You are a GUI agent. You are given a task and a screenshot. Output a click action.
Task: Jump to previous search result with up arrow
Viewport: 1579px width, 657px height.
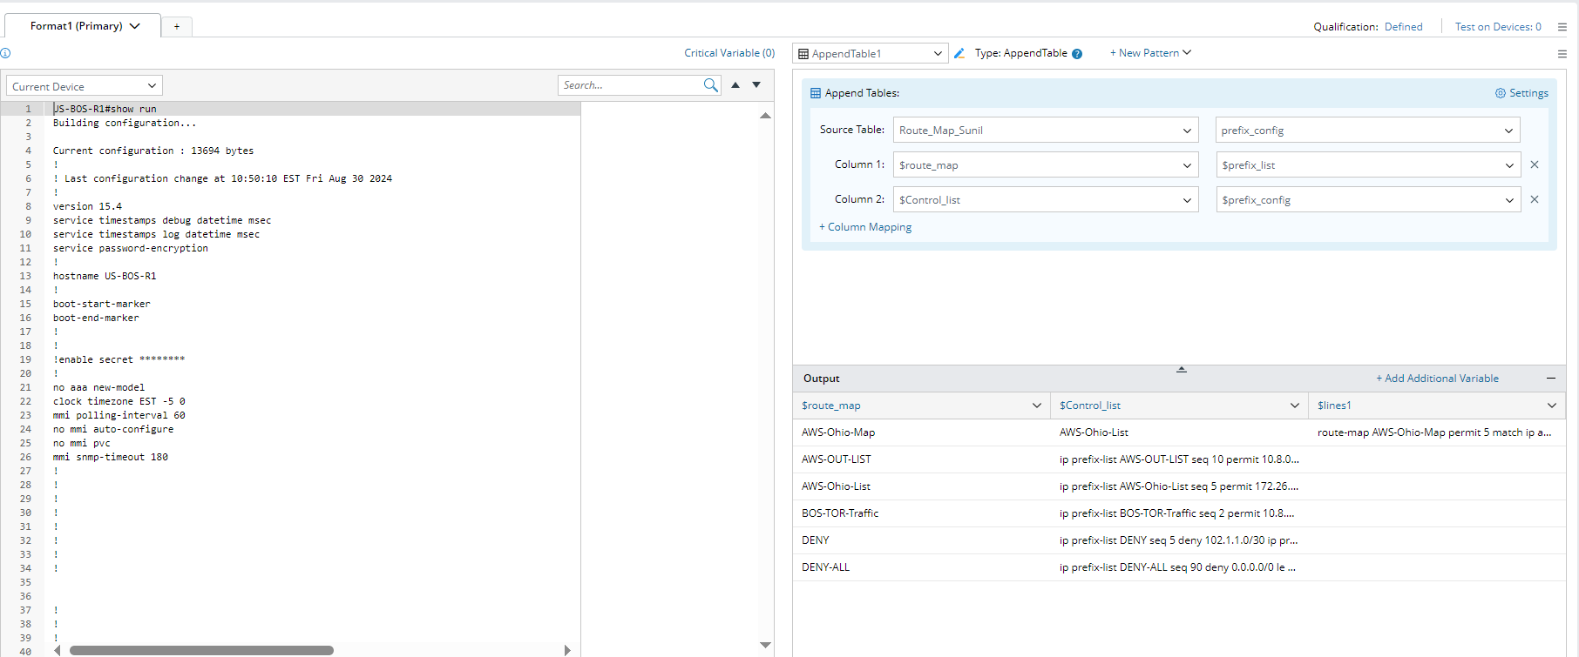pos(735,85)
